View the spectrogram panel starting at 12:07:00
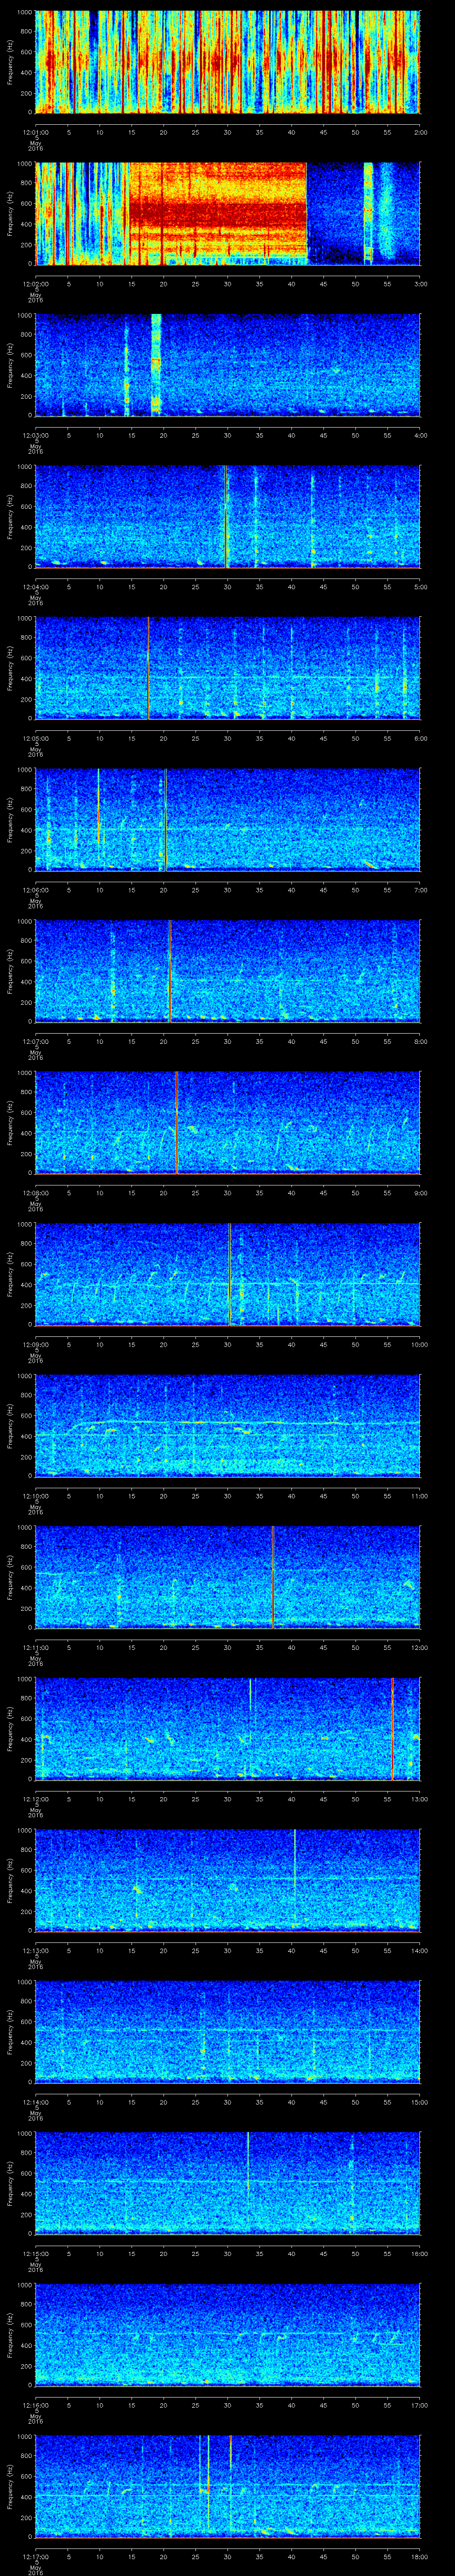The image size is (455, 2576). click(228, 971)
